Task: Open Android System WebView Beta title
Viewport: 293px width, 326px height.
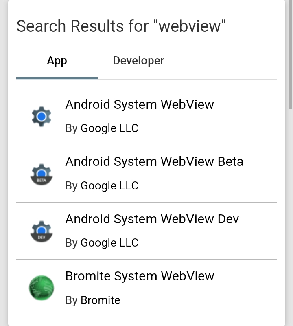Action: pyautogui.click(x=154, y=162)
